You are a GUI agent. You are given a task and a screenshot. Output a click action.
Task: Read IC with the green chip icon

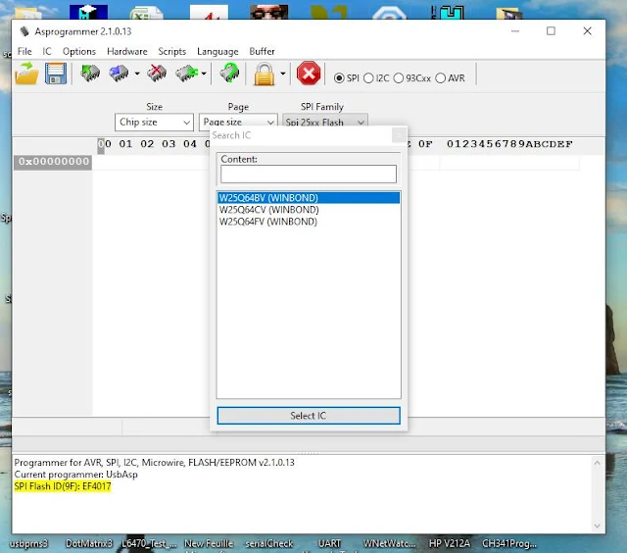coord(90,74)
